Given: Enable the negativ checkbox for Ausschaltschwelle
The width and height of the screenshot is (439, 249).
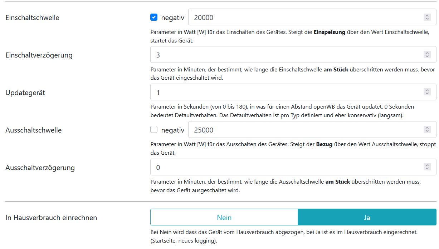Looking at the screenshot, I should [154, 130].
